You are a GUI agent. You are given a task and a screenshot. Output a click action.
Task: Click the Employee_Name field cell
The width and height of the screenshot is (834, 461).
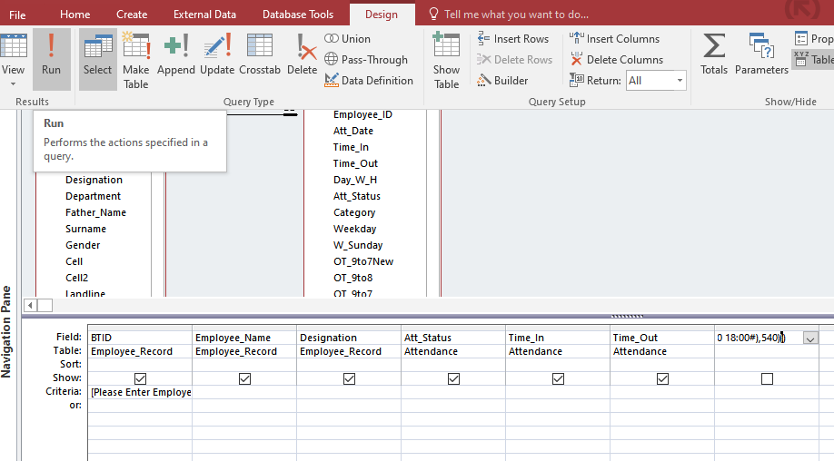244,338
